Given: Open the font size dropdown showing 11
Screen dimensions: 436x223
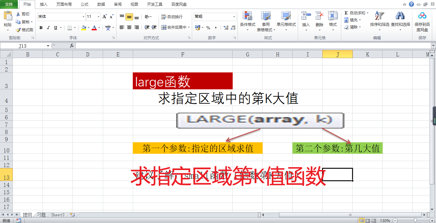Looking at the screenshot, I should 99,17.
